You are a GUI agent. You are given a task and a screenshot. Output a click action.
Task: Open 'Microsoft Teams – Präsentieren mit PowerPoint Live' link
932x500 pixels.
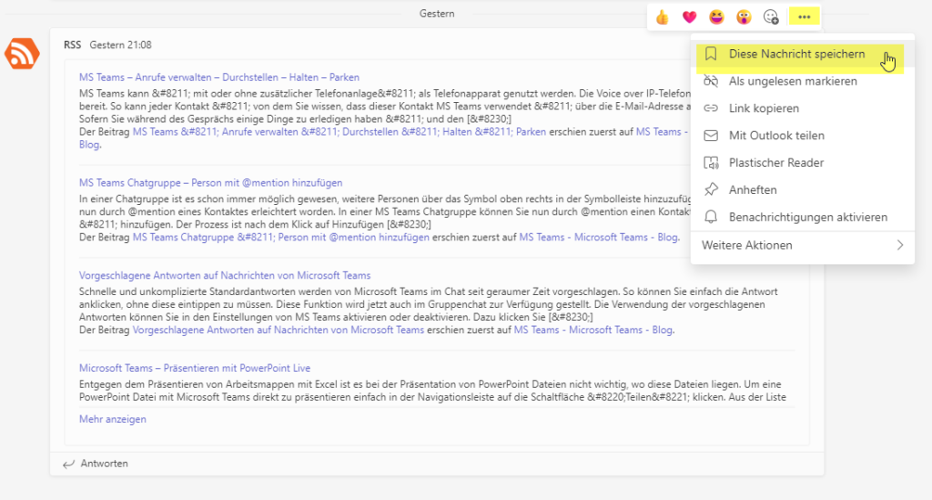(195, 369)
